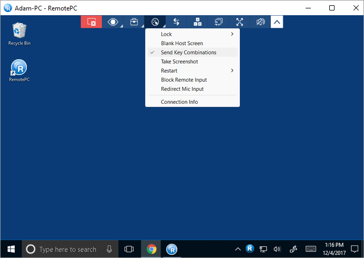The width and height of the screenshot is (364, 258).
Task: Open the eye view options icon
Action: click(x=113, y=22)
